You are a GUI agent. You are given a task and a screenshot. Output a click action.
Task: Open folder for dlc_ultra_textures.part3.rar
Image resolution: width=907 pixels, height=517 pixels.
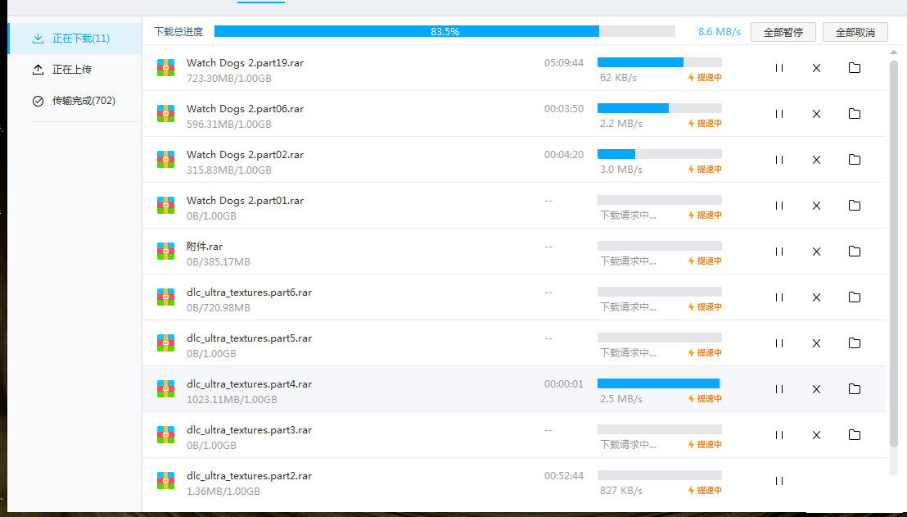pos(855,434)
